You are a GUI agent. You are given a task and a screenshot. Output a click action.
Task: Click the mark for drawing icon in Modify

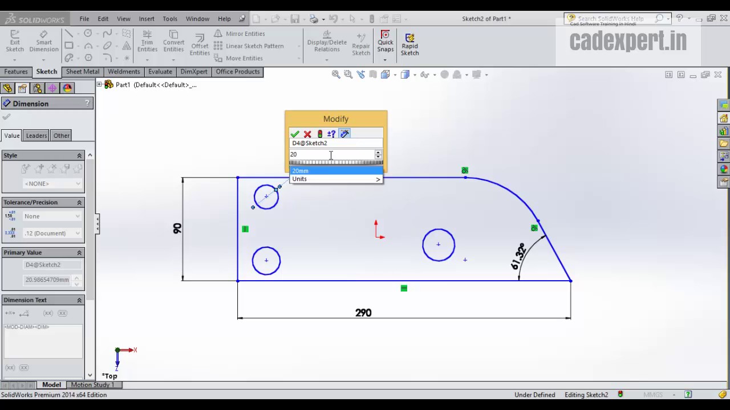[x=344, y=134]
